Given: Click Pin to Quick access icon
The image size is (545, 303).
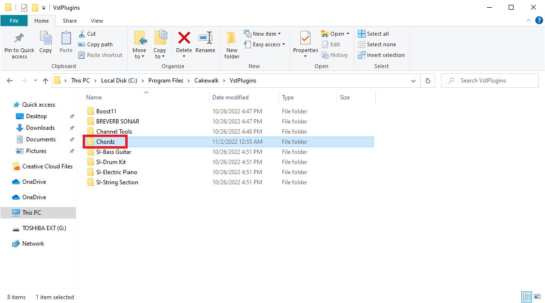Looking at the screenshot, I should pyautogui.click(x=19, y=38).
